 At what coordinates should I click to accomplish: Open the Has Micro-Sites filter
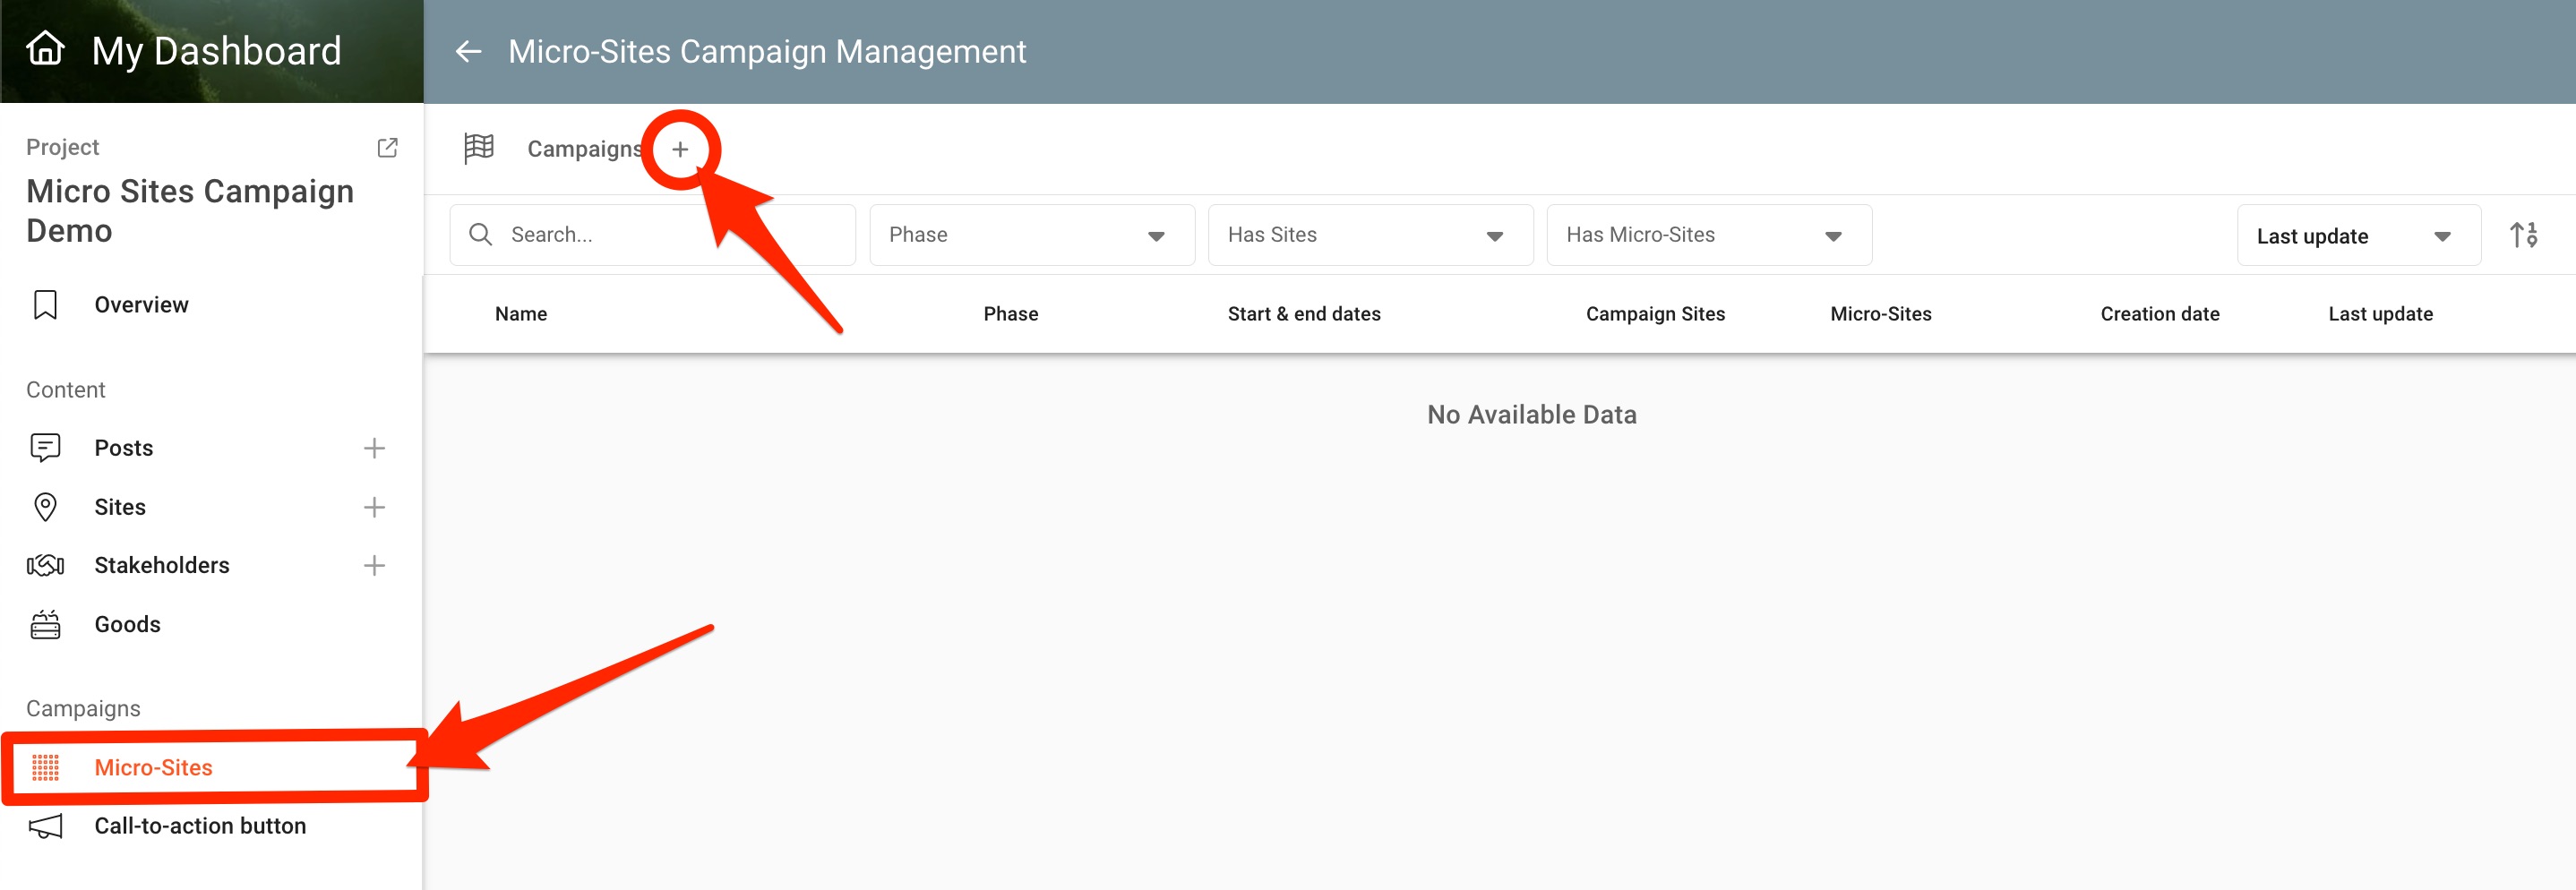[1708, 235]
